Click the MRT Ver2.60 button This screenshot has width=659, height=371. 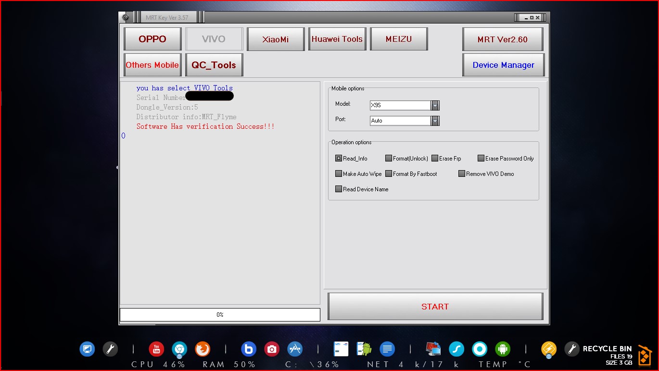(503, 39)
